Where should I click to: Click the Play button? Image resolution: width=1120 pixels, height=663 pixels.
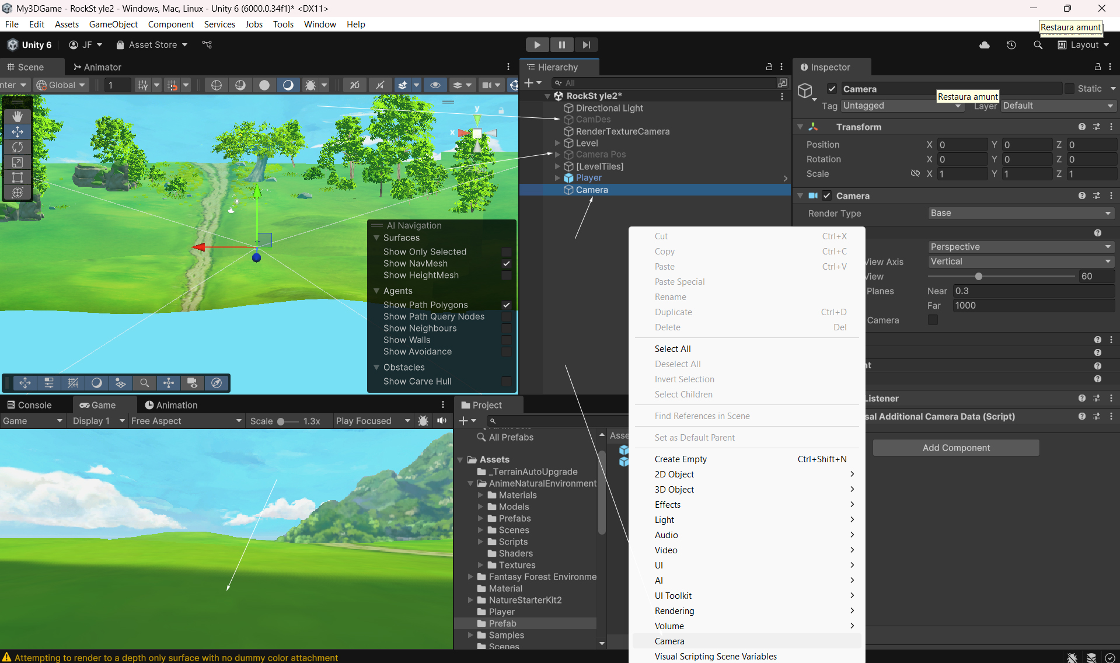[x=537, y=45]
